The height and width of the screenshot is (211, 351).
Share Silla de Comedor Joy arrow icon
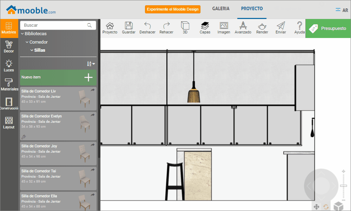point(93,145)
